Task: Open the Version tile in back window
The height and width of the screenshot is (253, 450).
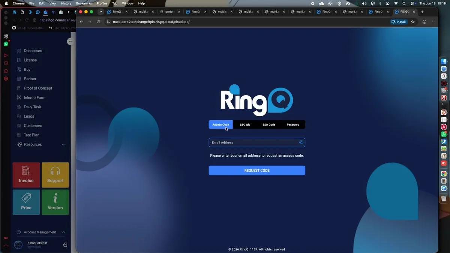Action: tap(55, 202)
